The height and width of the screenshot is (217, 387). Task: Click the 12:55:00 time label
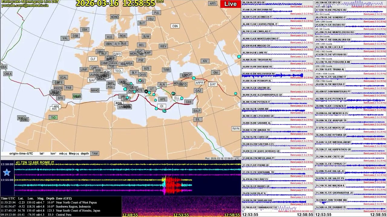click(x=7, y=180)
